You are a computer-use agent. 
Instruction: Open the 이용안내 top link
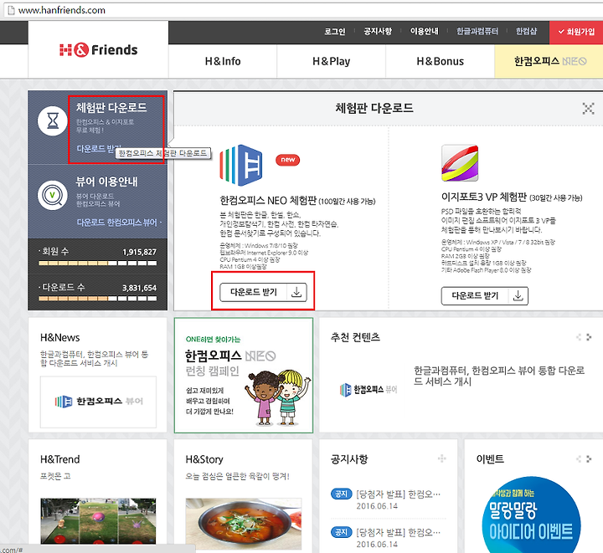pyautogui.click(x=424, y=32)
